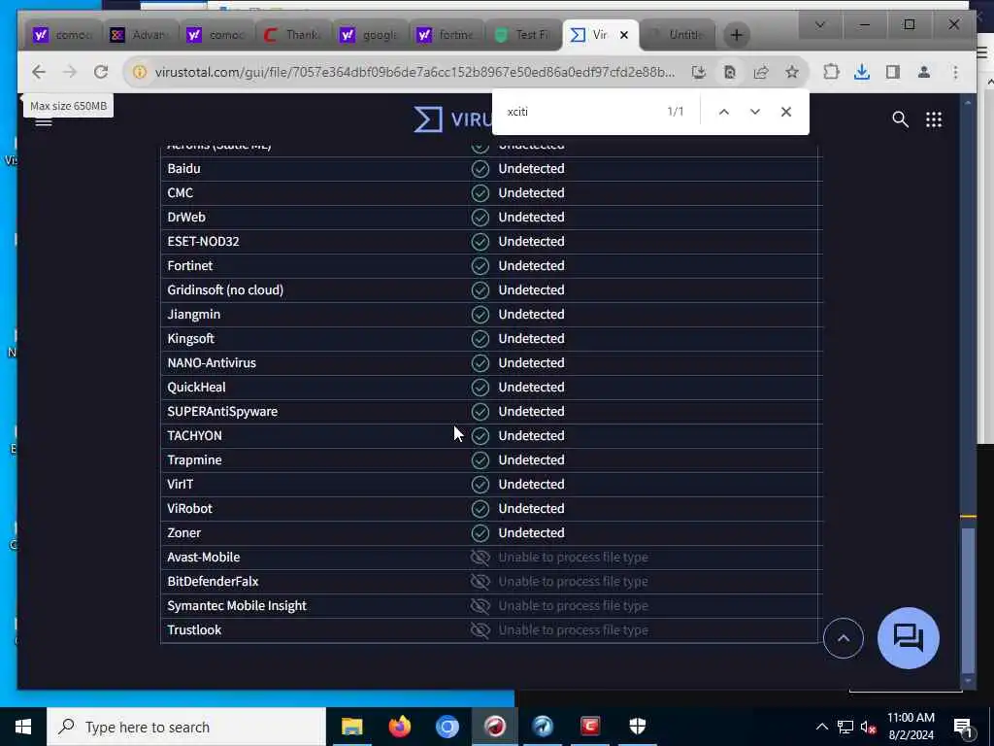This screenshot has width=994, height=746.
Task: Click the Avast-Mobile crossed-eye icon
Action: point(480,557)
